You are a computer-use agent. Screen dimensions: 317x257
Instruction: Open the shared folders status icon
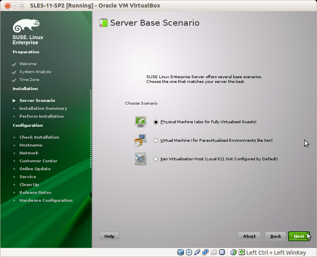click(x=214, y=252)
